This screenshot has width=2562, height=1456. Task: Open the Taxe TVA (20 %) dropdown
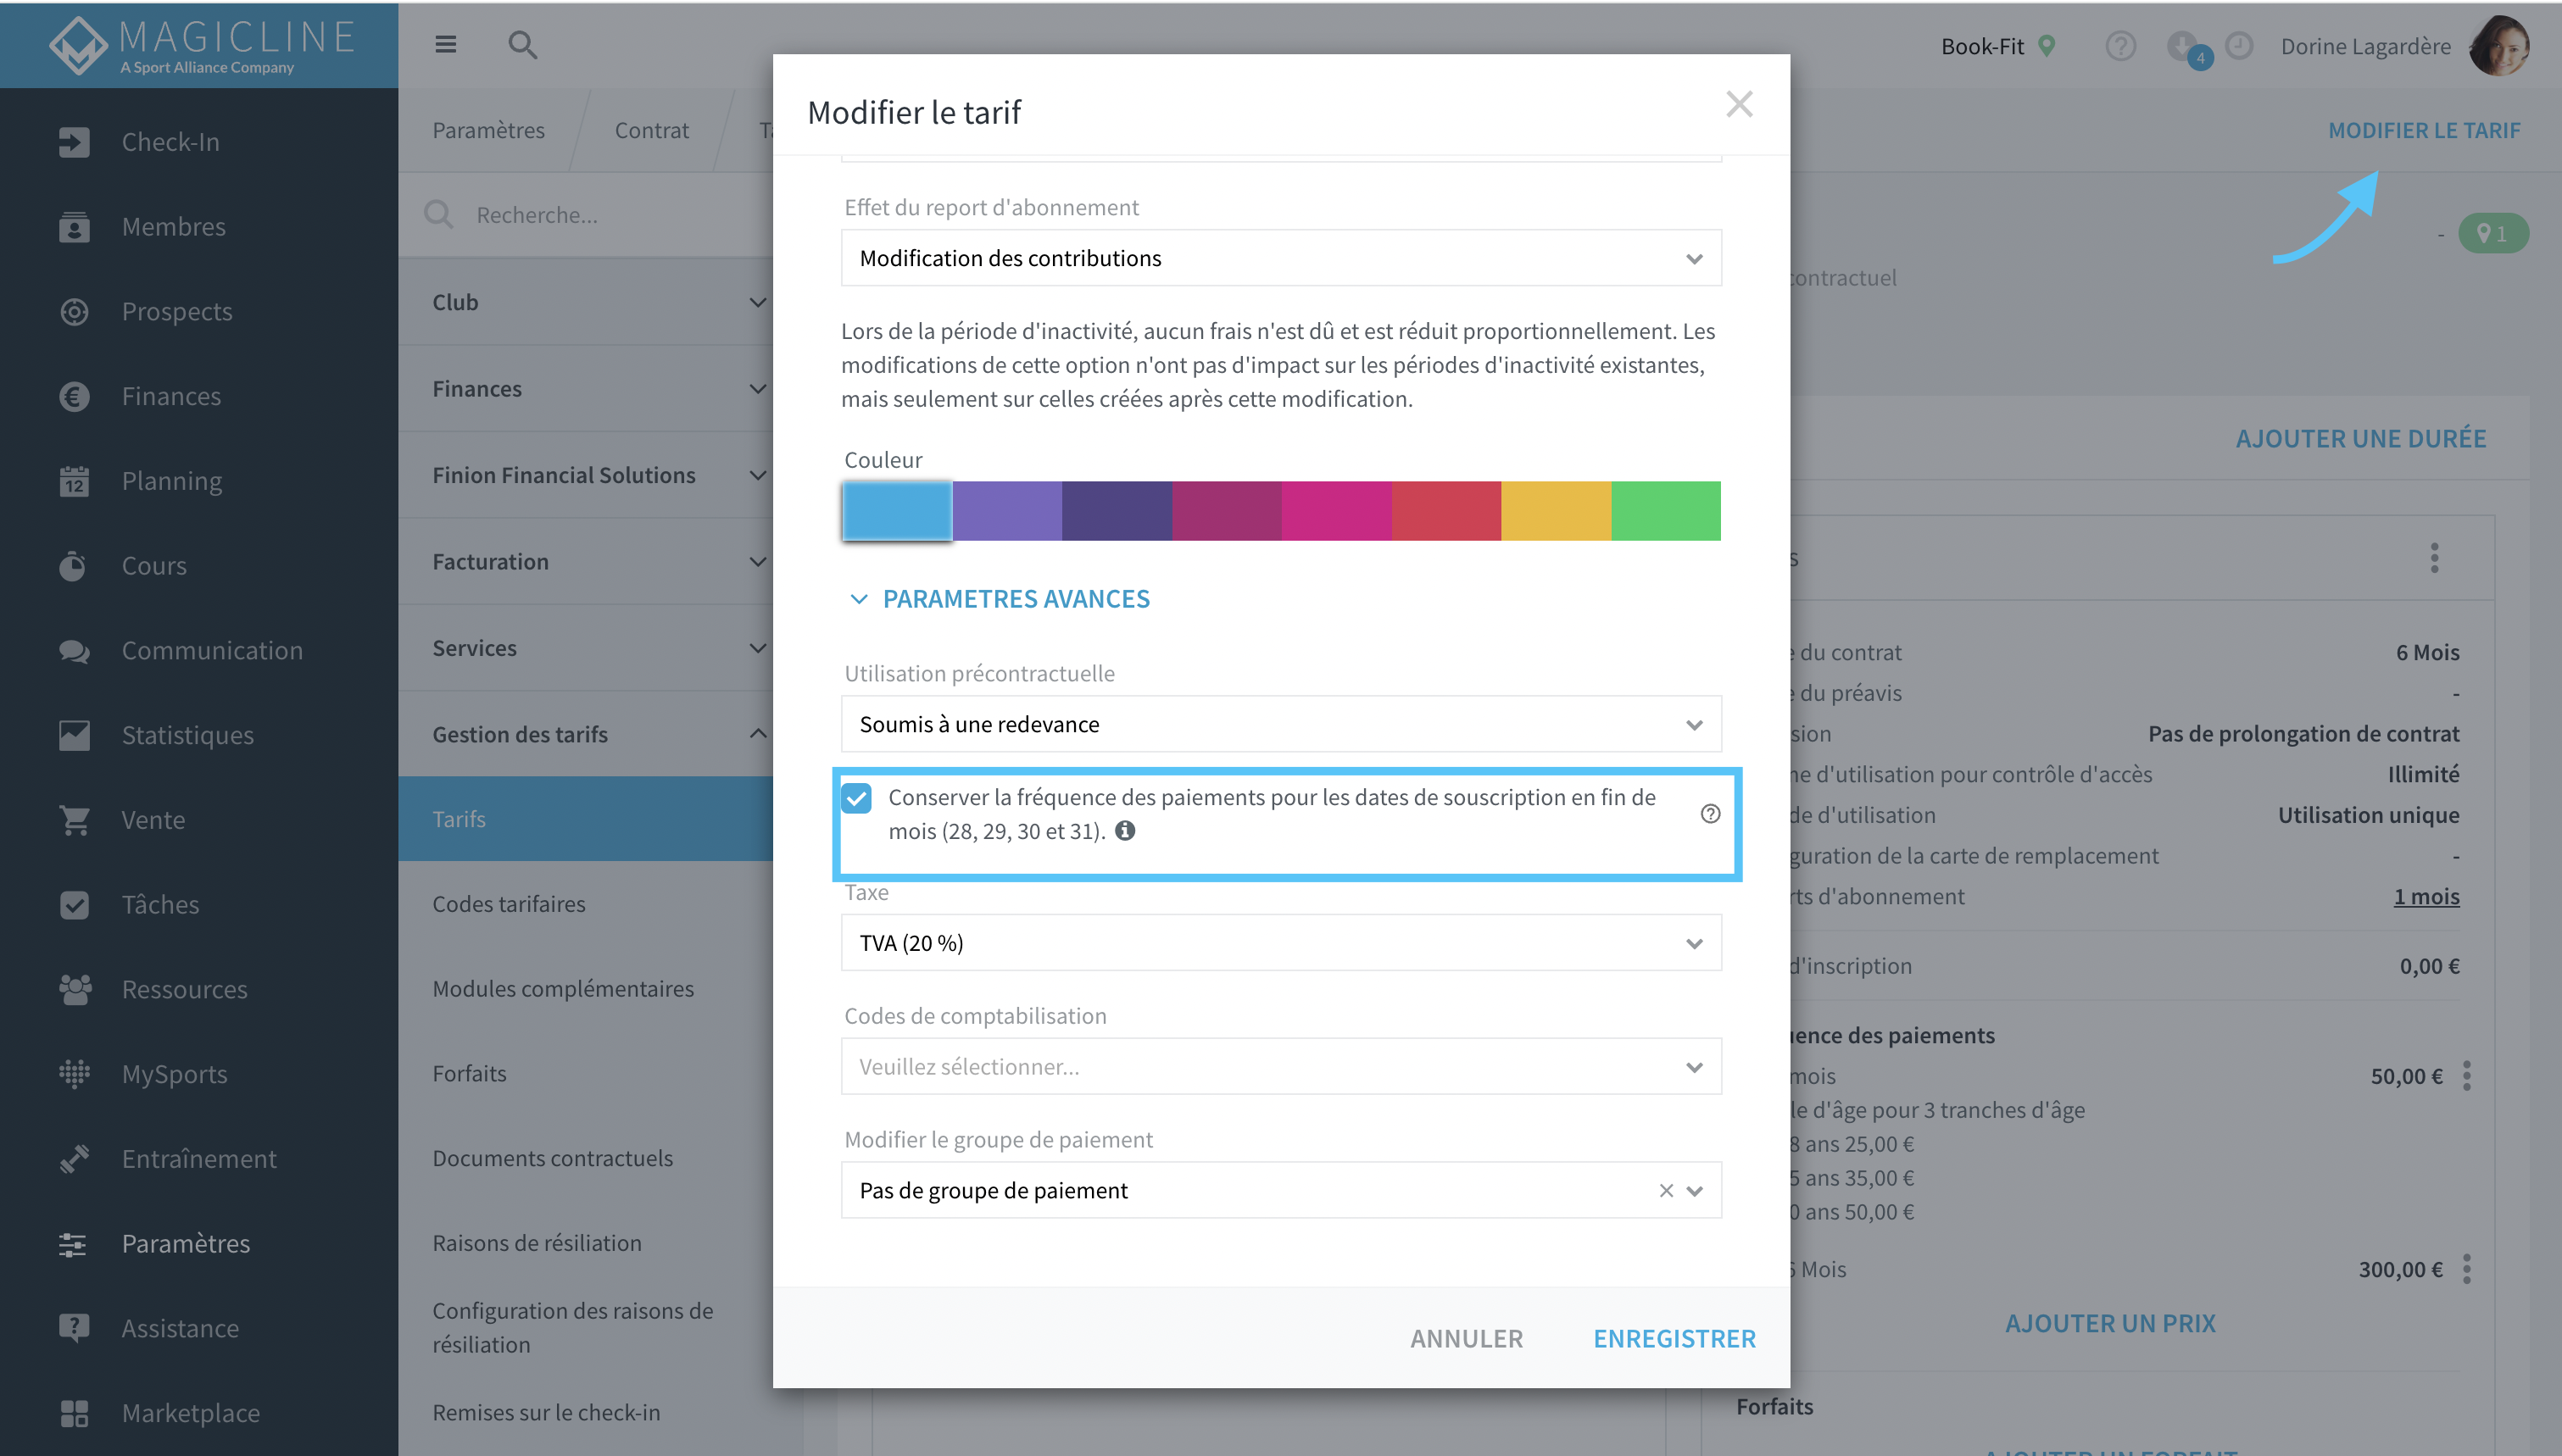[x=1281, y=943]
